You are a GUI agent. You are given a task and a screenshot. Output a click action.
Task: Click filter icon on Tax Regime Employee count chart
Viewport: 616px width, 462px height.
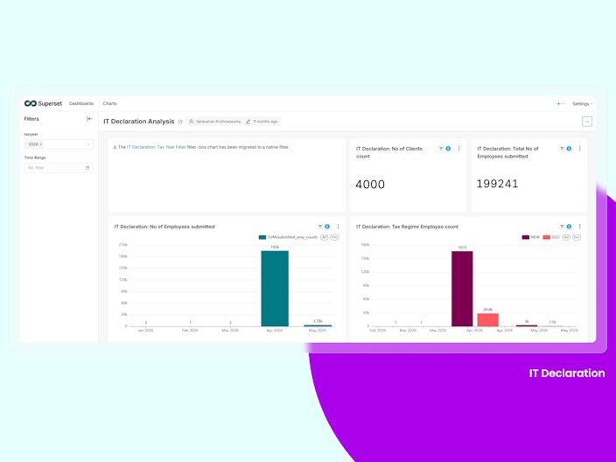(x=562, y=227)
